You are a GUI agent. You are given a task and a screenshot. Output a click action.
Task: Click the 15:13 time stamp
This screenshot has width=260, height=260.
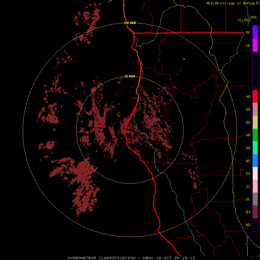pyautogui.click(x=188, y=258)
